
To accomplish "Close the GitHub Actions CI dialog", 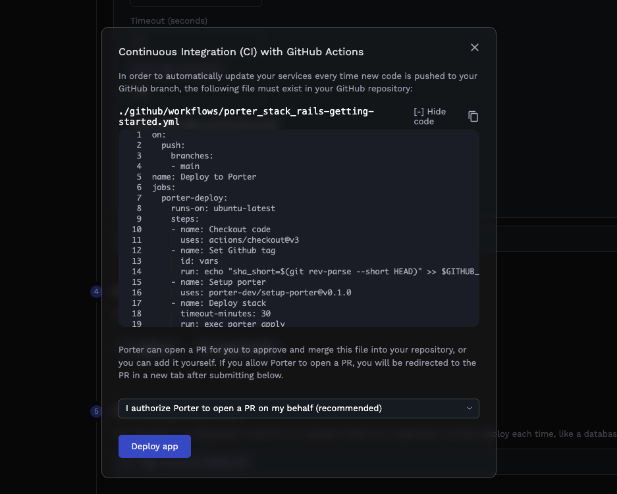I will pos(475,47).
